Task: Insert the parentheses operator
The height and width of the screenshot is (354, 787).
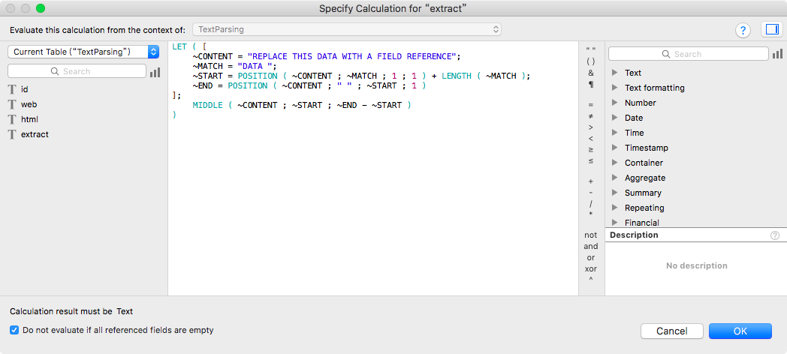Action: [x=591, y=61]
